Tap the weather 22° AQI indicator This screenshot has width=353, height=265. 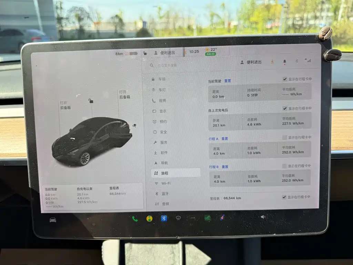[211, 51]
